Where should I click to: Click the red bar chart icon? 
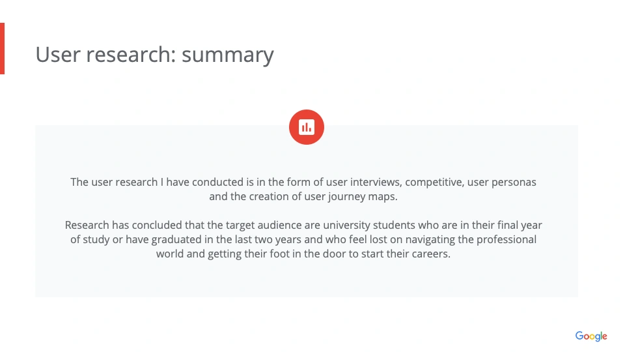[307, 127]
